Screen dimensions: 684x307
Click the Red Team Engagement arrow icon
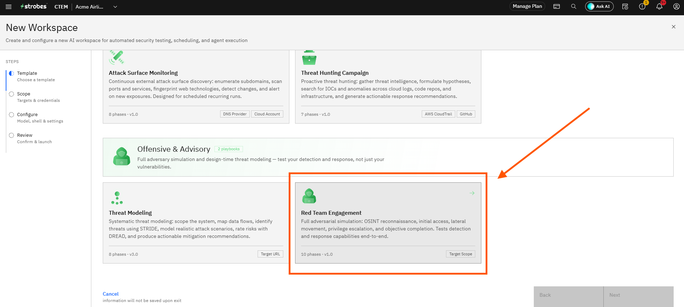click(472, 193)
